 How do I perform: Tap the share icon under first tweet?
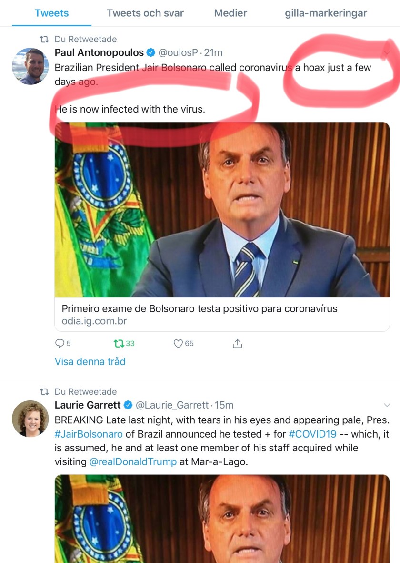[x=238, y=343]
